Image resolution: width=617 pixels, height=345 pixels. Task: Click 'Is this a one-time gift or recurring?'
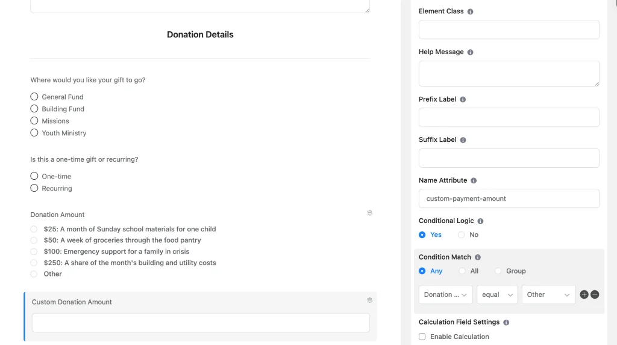tap(84, 159)
